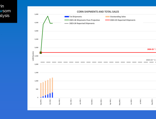Click the Apr Wk 1 x-axis label
The height and width of the screenshot is (119, 156).
[x=110, y=102]
